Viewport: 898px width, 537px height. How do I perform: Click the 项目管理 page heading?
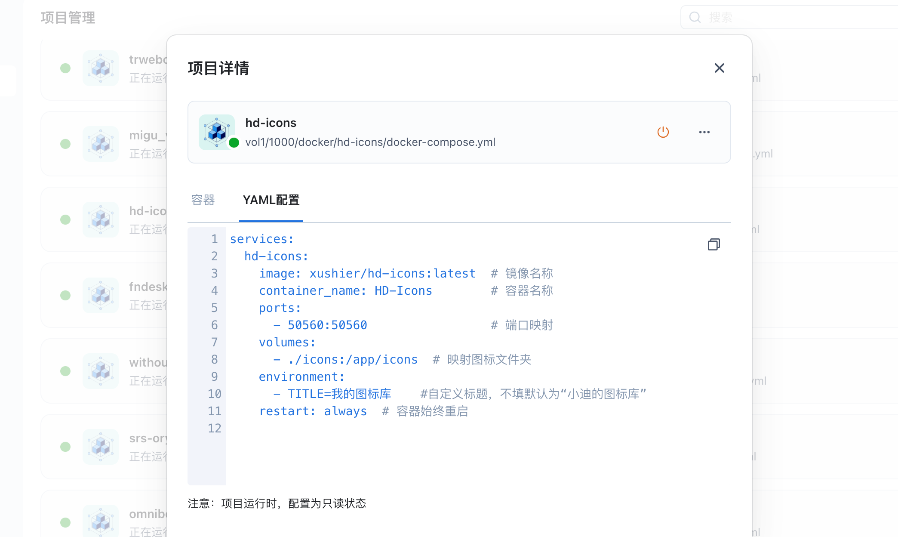[68, 18]
